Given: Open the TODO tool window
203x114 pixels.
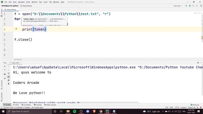Looking at the screenshot, I should pyautogui.click(x=16, y=105).
